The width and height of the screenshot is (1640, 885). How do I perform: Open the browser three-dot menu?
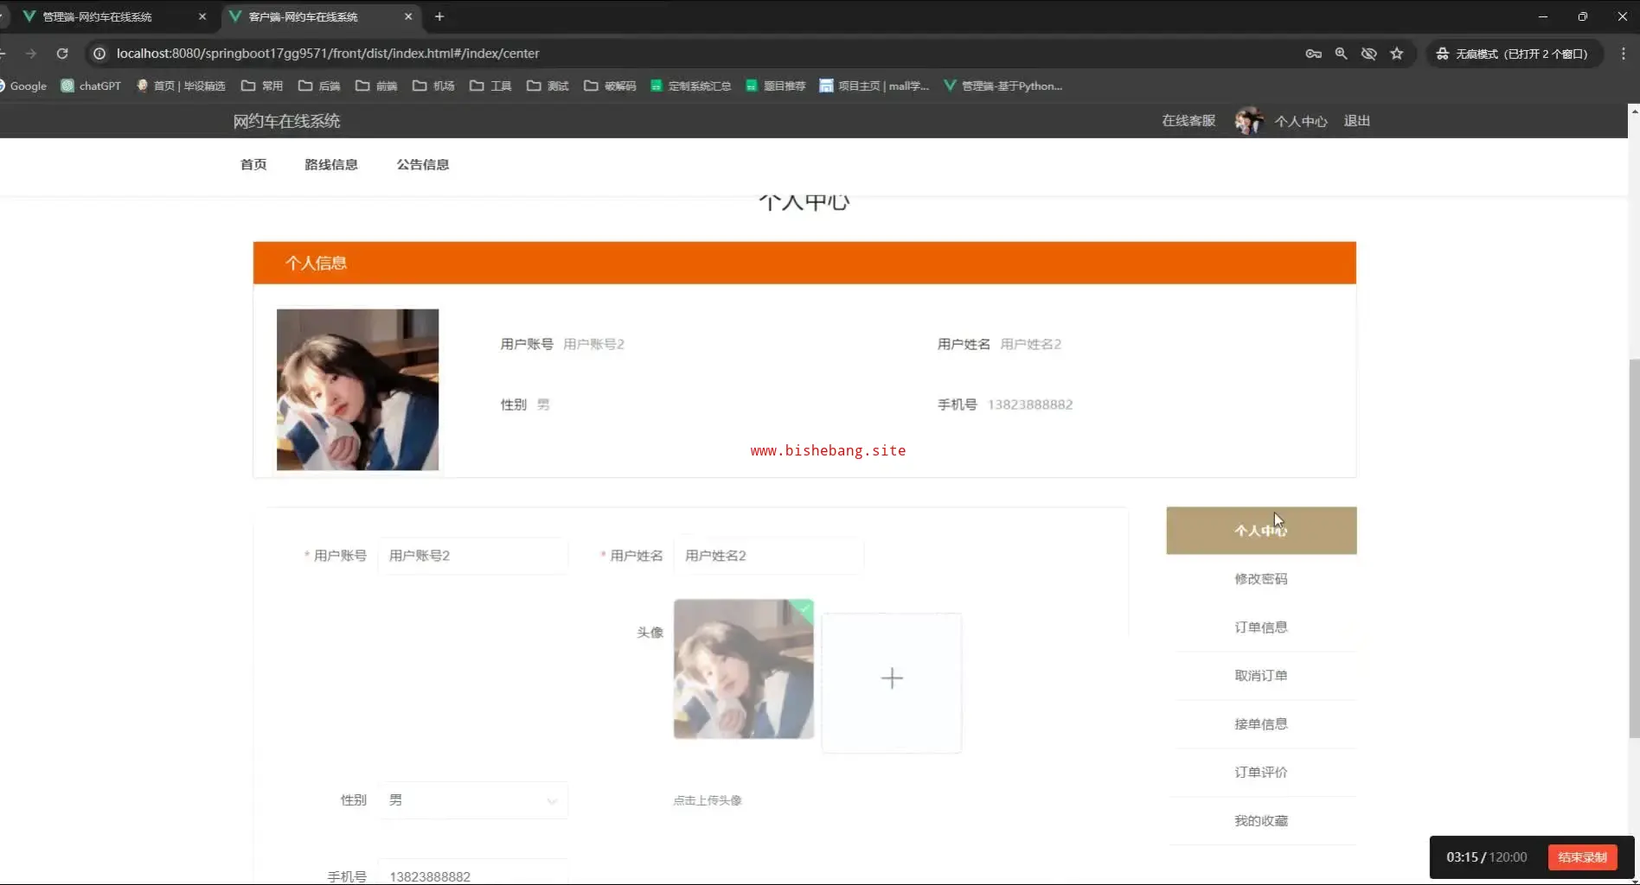(x=1623, y=54)
